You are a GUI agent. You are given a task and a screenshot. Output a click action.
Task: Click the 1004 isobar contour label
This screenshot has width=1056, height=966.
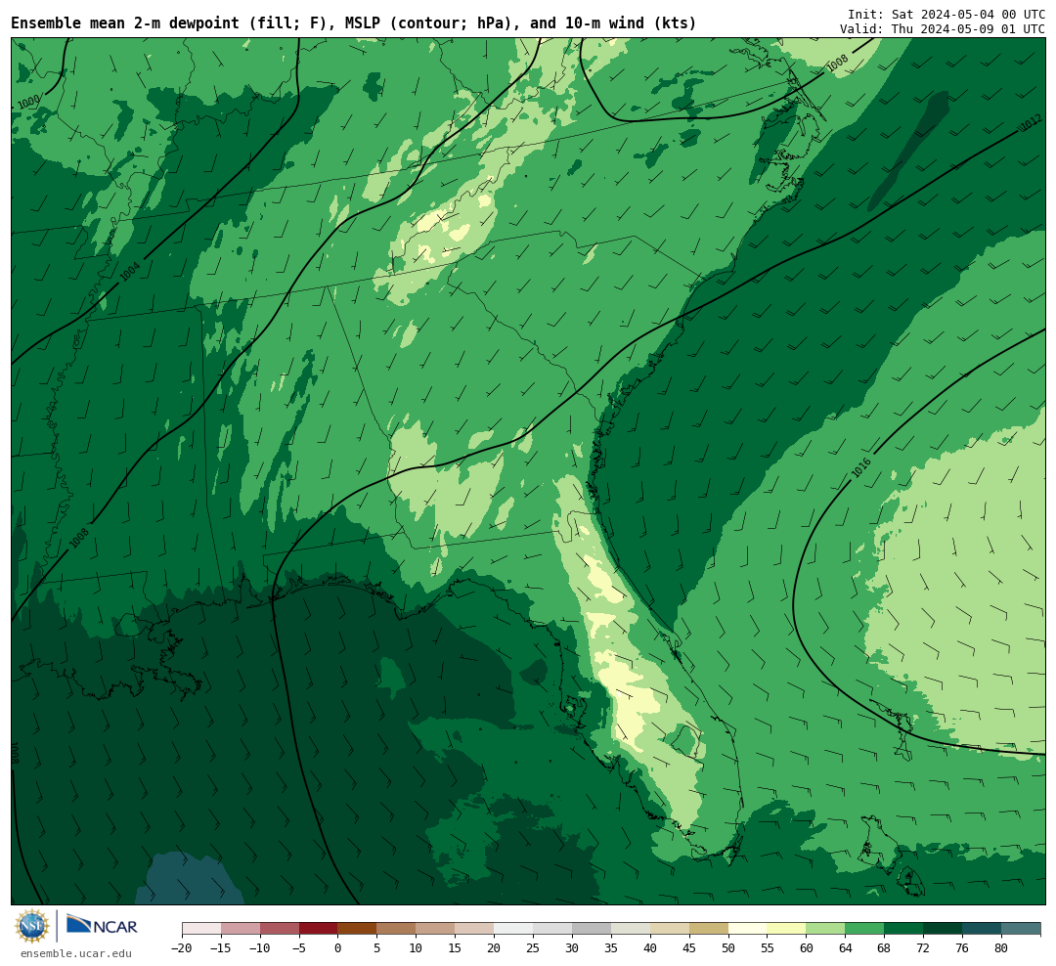click(x=130, y=272)
